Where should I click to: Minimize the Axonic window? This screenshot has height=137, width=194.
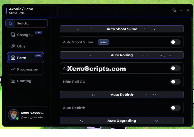tap(181, 10)
